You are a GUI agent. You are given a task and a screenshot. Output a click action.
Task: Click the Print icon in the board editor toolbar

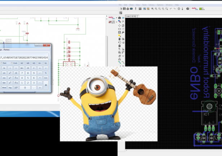pos(127,8)
